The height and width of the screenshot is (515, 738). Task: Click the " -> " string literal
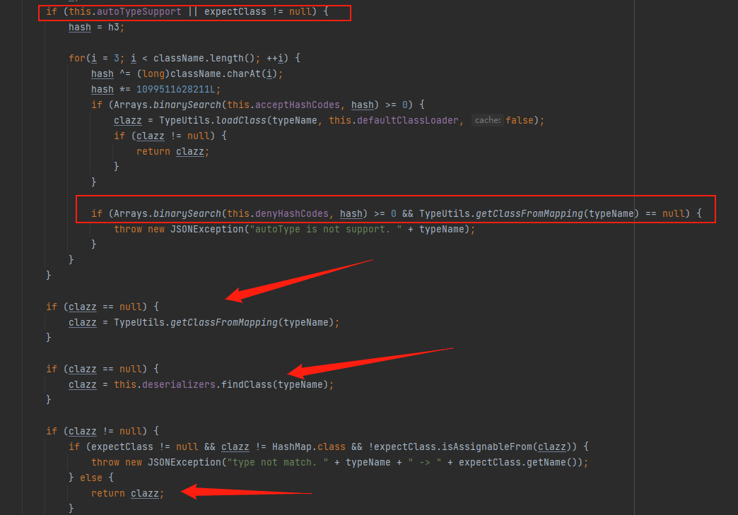point(425,462)
